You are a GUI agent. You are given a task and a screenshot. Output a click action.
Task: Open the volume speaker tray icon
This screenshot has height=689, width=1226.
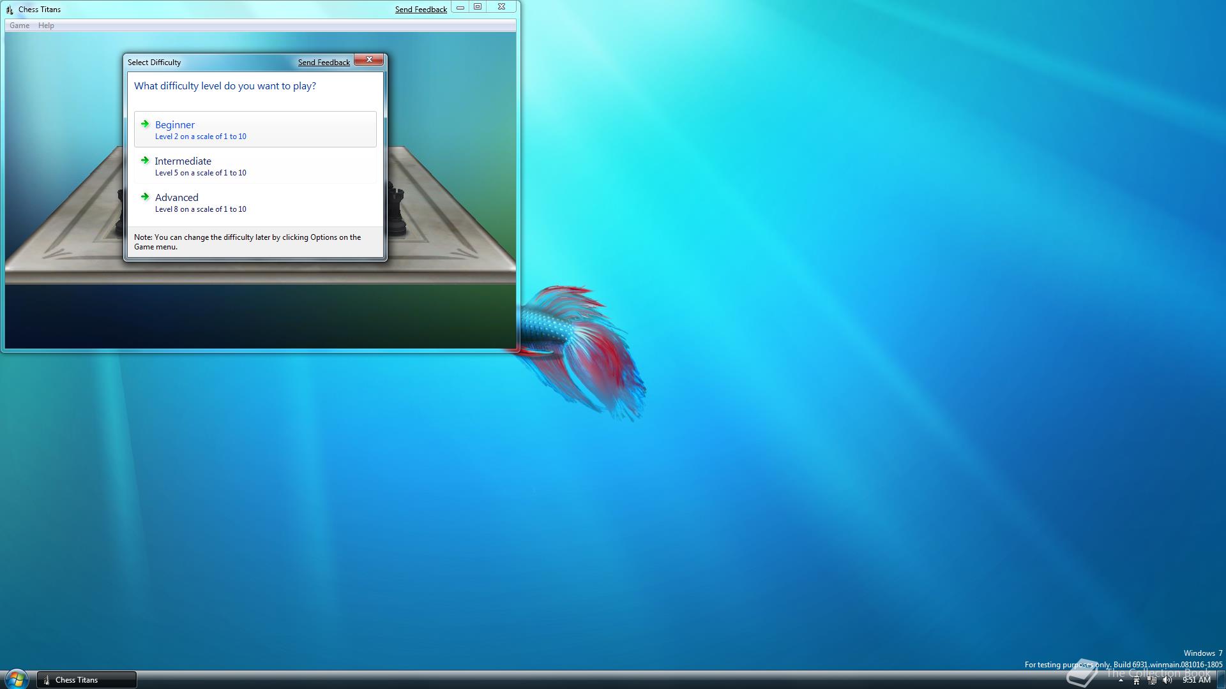1167,681
